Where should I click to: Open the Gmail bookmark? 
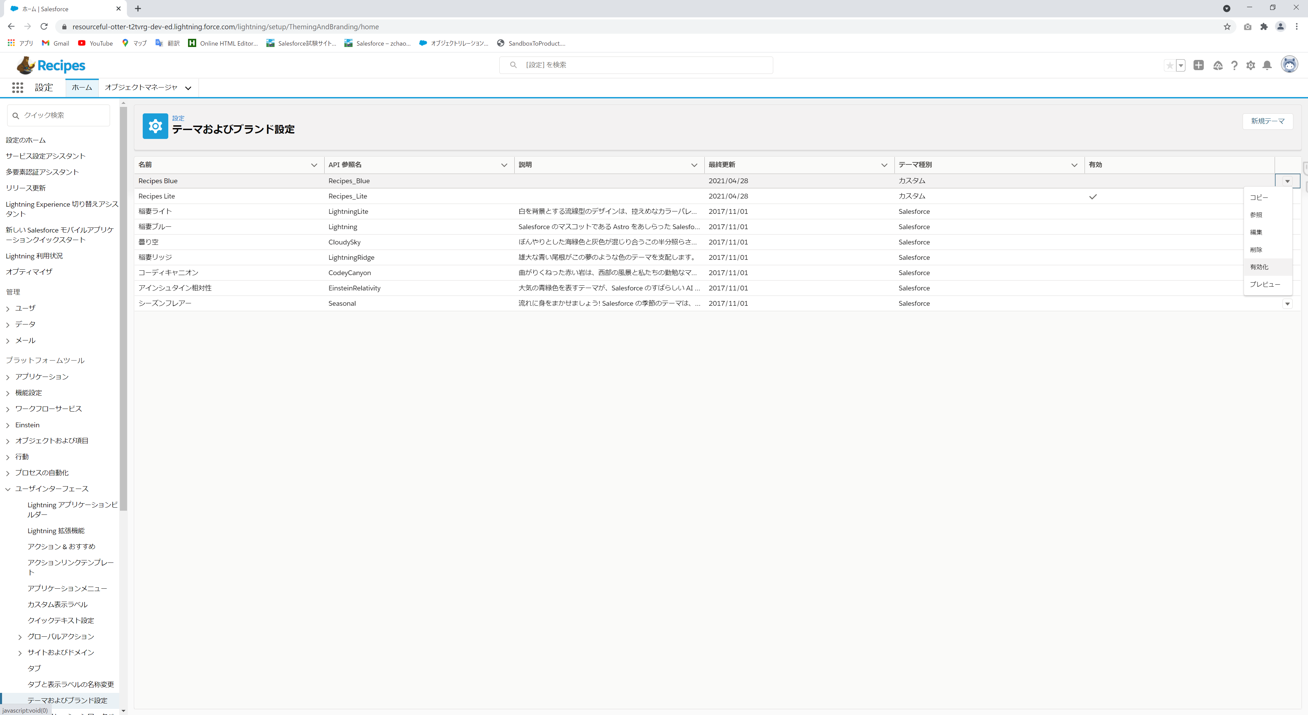coord(55,43)
